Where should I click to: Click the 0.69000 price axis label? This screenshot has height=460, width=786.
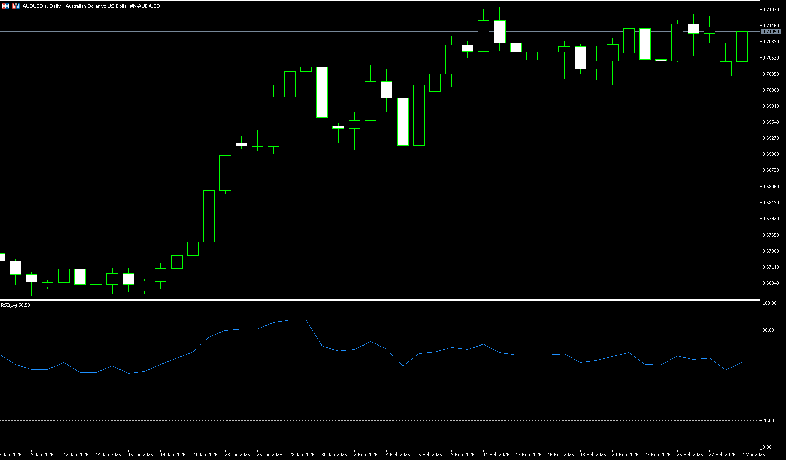click(771, 154)
